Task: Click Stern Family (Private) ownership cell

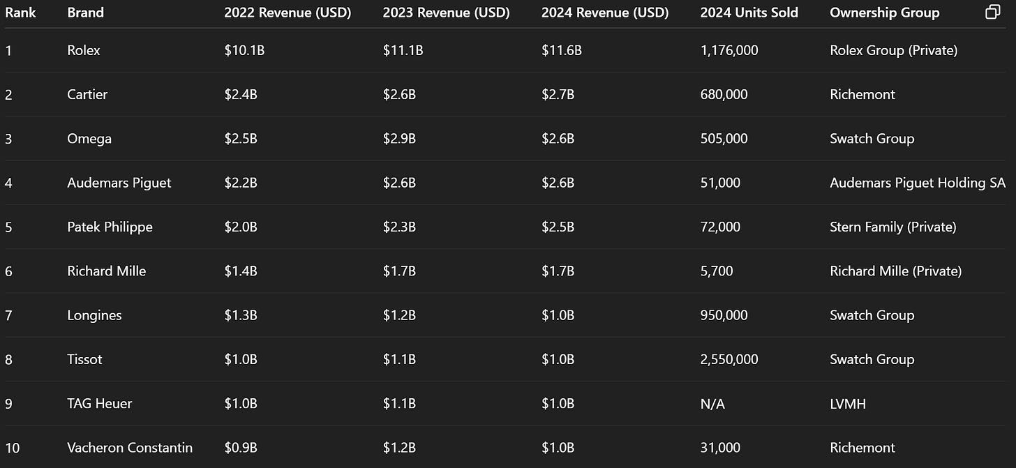Action: click(x=893, y=227)
